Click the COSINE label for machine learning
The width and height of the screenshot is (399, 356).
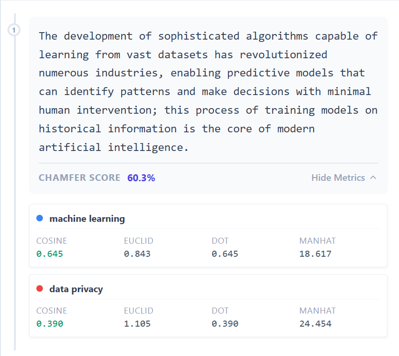click(x=51, y=241)
